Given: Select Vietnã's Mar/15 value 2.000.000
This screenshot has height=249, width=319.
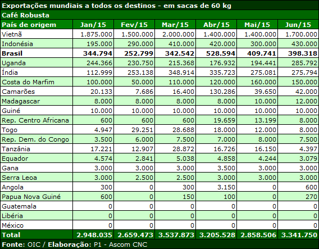Looking at the screenshot, I should [x=178, y=34].
